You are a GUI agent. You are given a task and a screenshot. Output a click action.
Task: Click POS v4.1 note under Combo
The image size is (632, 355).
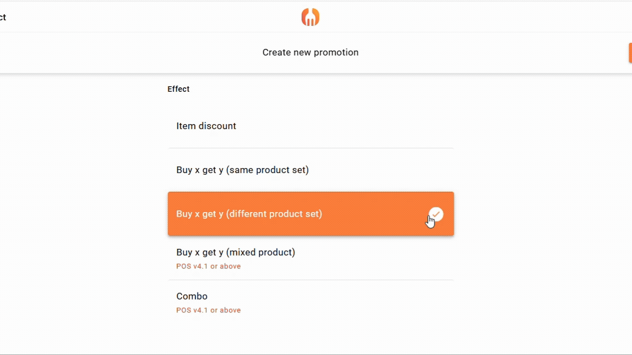208,310
